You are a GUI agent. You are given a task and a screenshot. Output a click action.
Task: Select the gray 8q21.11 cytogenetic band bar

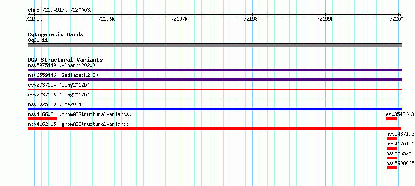click(214, 45)
